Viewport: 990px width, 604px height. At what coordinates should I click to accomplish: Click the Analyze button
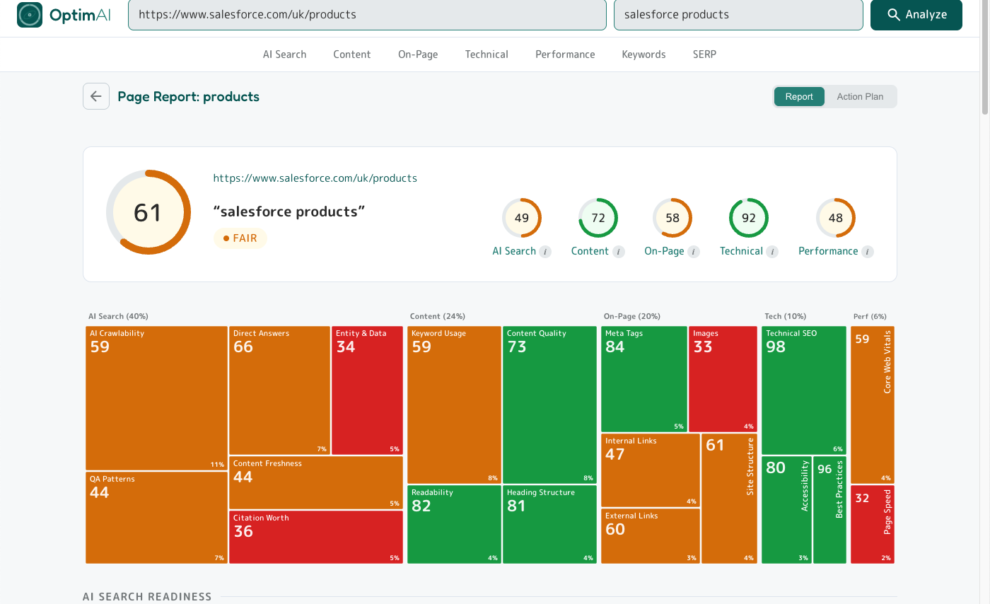coord(916,15)
